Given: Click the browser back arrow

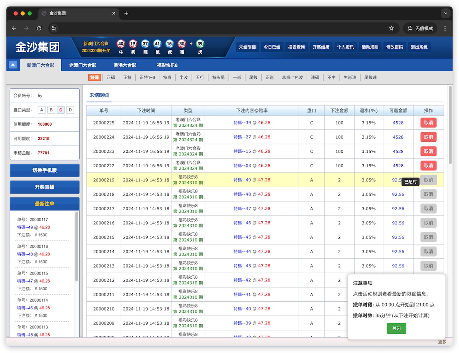Looking at the screenshot, I should coord(14,28).
